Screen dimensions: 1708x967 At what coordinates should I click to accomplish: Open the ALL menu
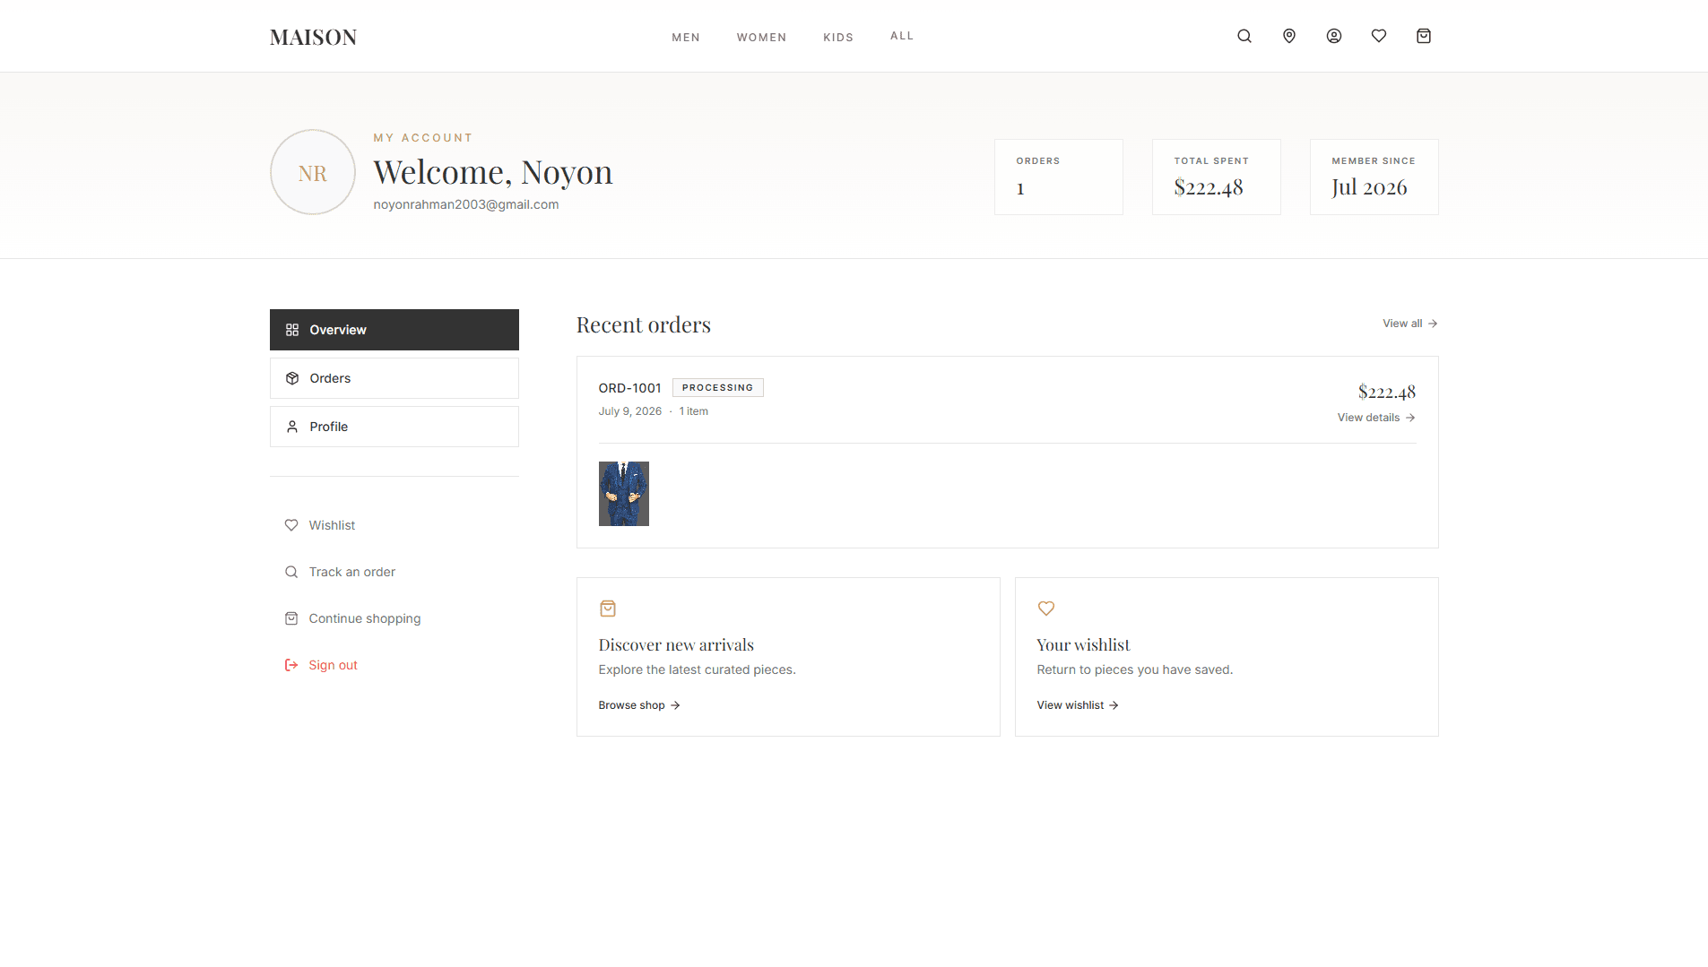point(902,36)
